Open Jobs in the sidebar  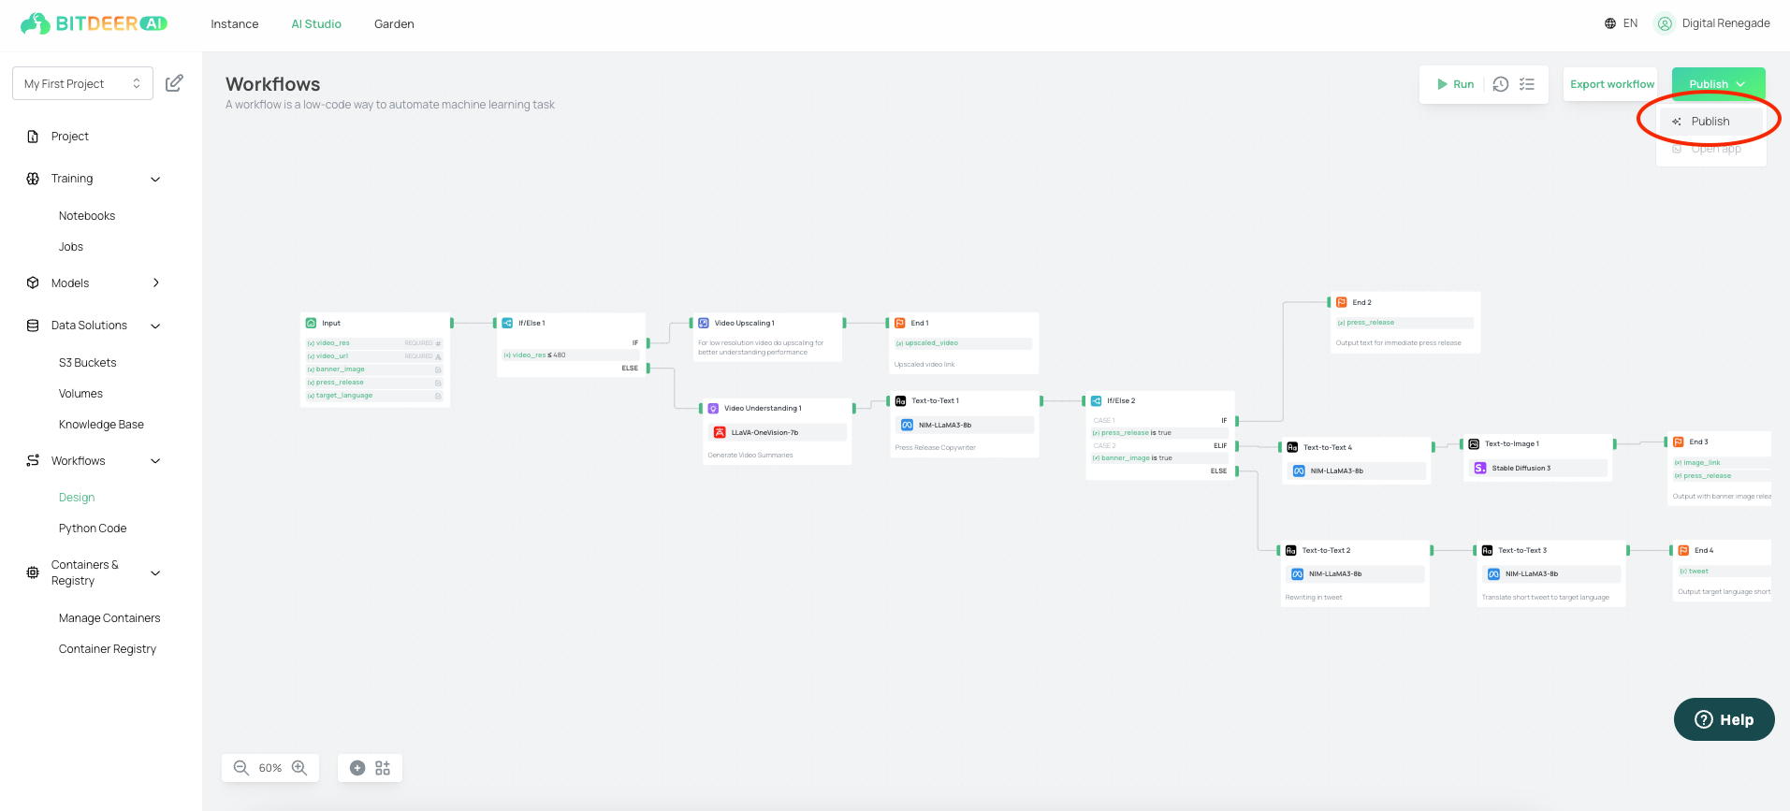[x=71, y=247]
